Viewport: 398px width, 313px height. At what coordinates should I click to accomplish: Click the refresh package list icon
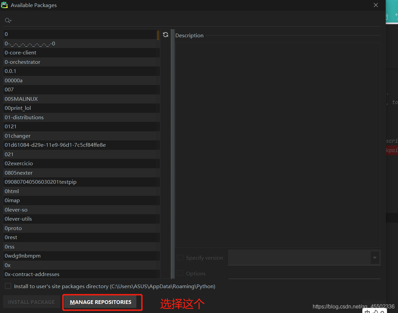(x=165, y=34)
